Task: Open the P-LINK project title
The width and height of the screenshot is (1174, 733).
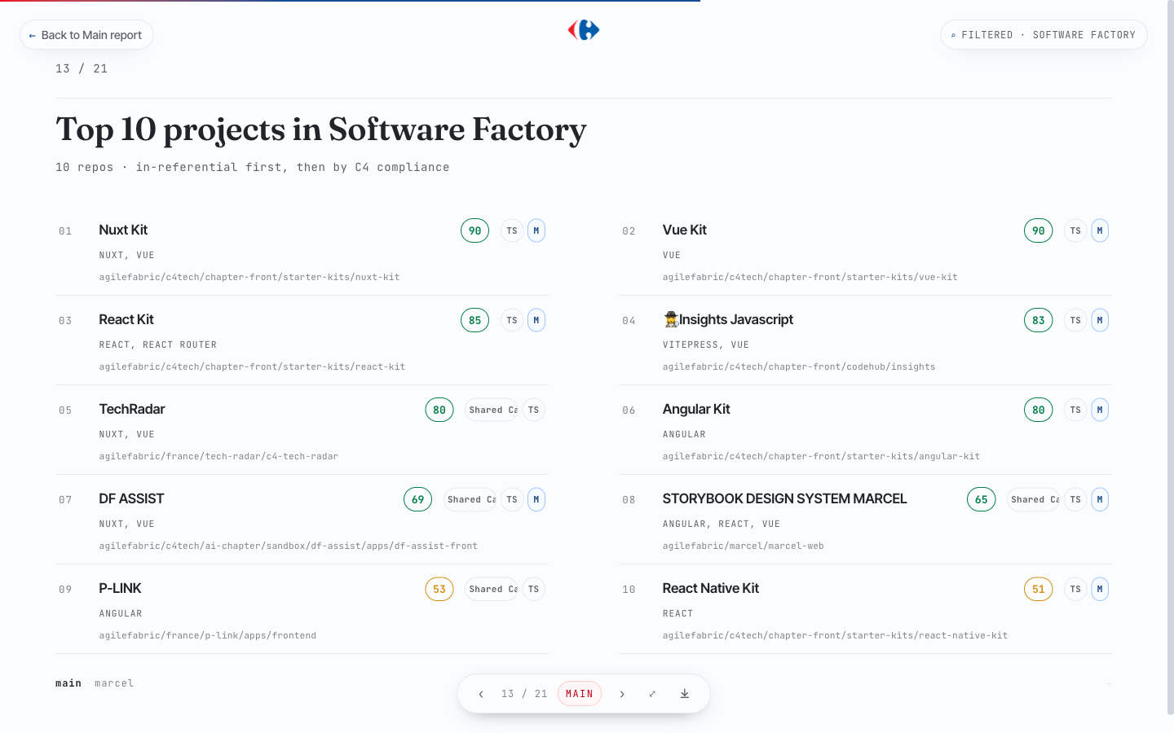Action: 120,588
